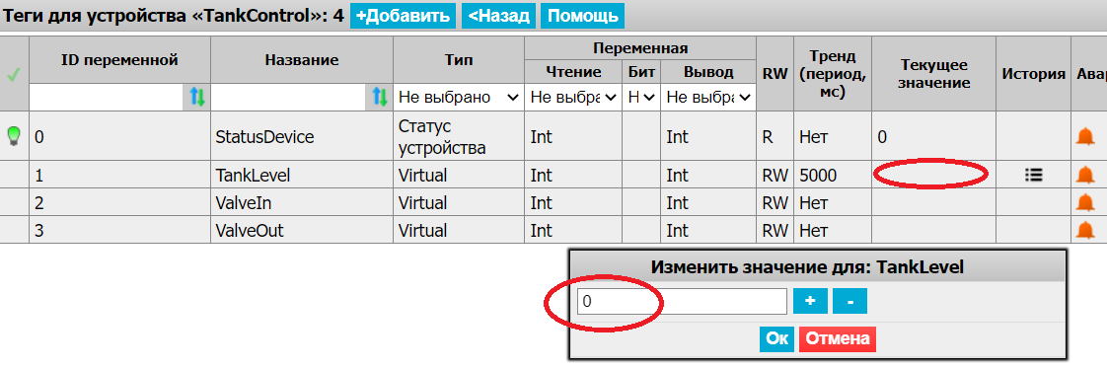Click the alarm bell icon for ValveIn
This screenshot has width=1107, height=368.
click(1084, 202)
